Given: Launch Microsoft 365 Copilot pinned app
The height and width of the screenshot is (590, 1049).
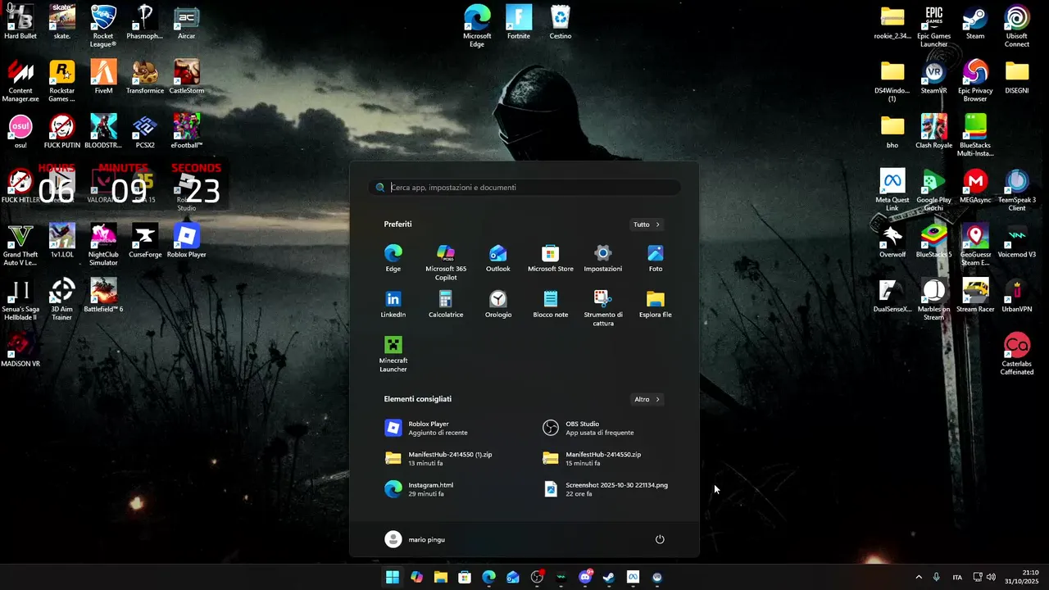Looking at the screenshot, I should tap(446, 262).
